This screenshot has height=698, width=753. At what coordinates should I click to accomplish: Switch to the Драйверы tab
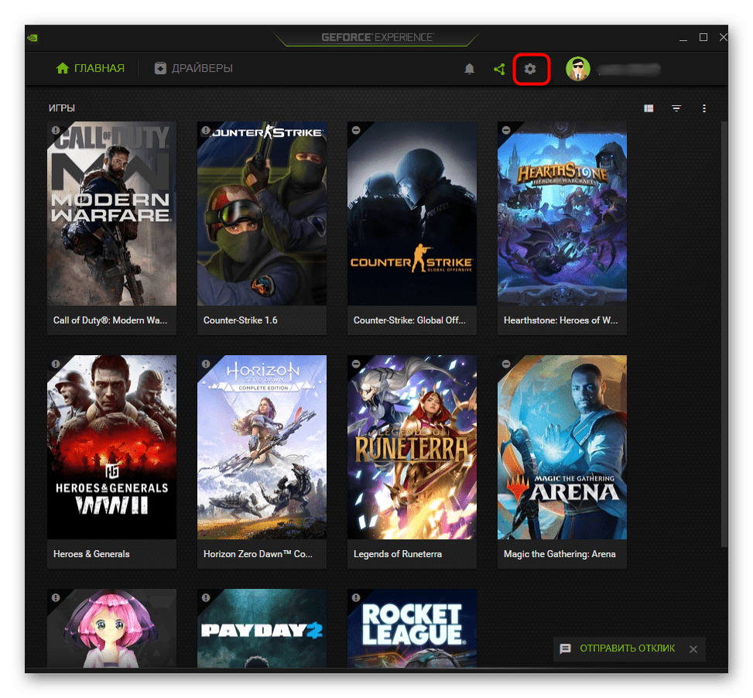tap(193, 69)
